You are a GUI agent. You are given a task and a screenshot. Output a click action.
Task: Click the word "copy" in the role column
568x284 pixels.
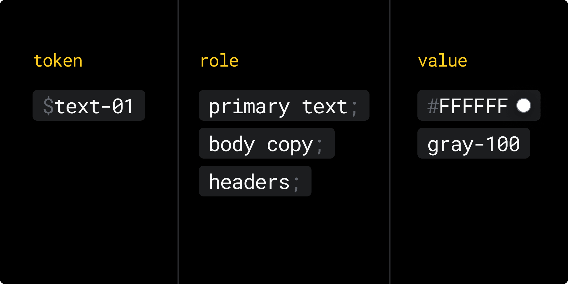(x=290, y=145)
